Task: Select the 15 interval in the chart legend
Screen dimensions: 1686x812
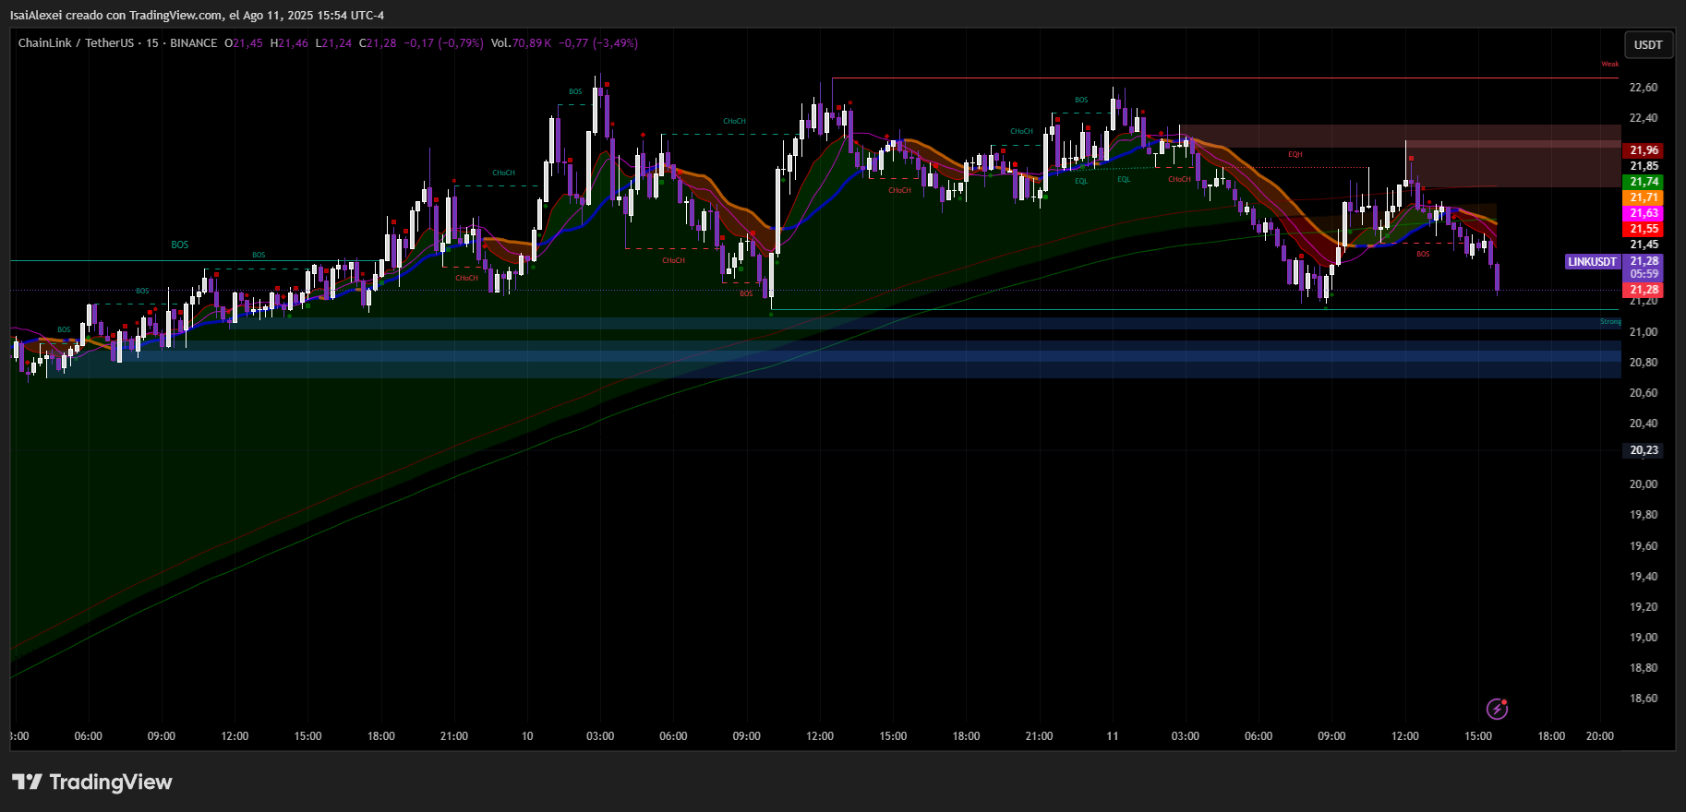Action: pyautogui.click(x=152, y=43)
